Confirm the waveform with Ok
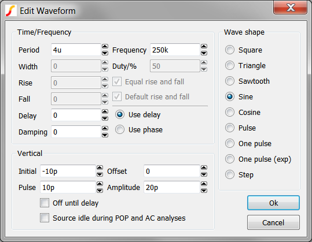The height and width of the screenshot is (242, 312). point(273,203)
